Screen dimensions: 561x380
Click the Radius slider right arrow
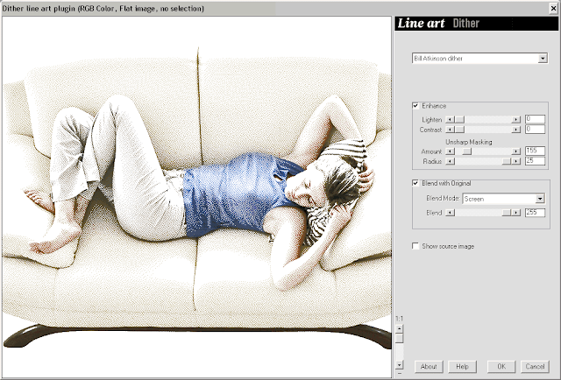(x=516, y=162)
